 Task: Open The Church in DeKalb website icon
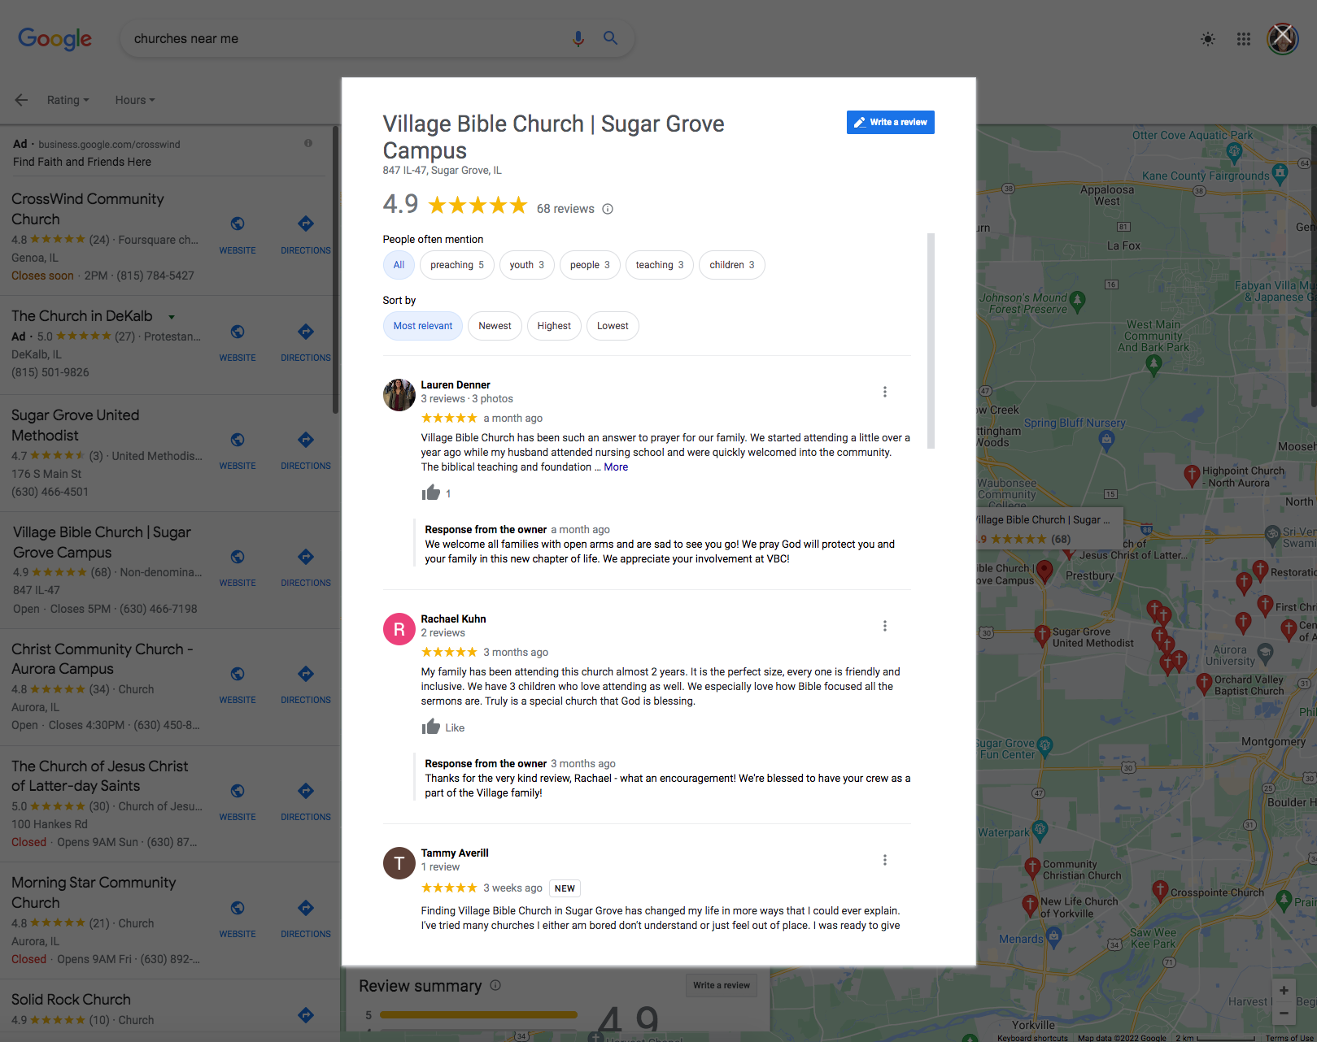point(238,331)
